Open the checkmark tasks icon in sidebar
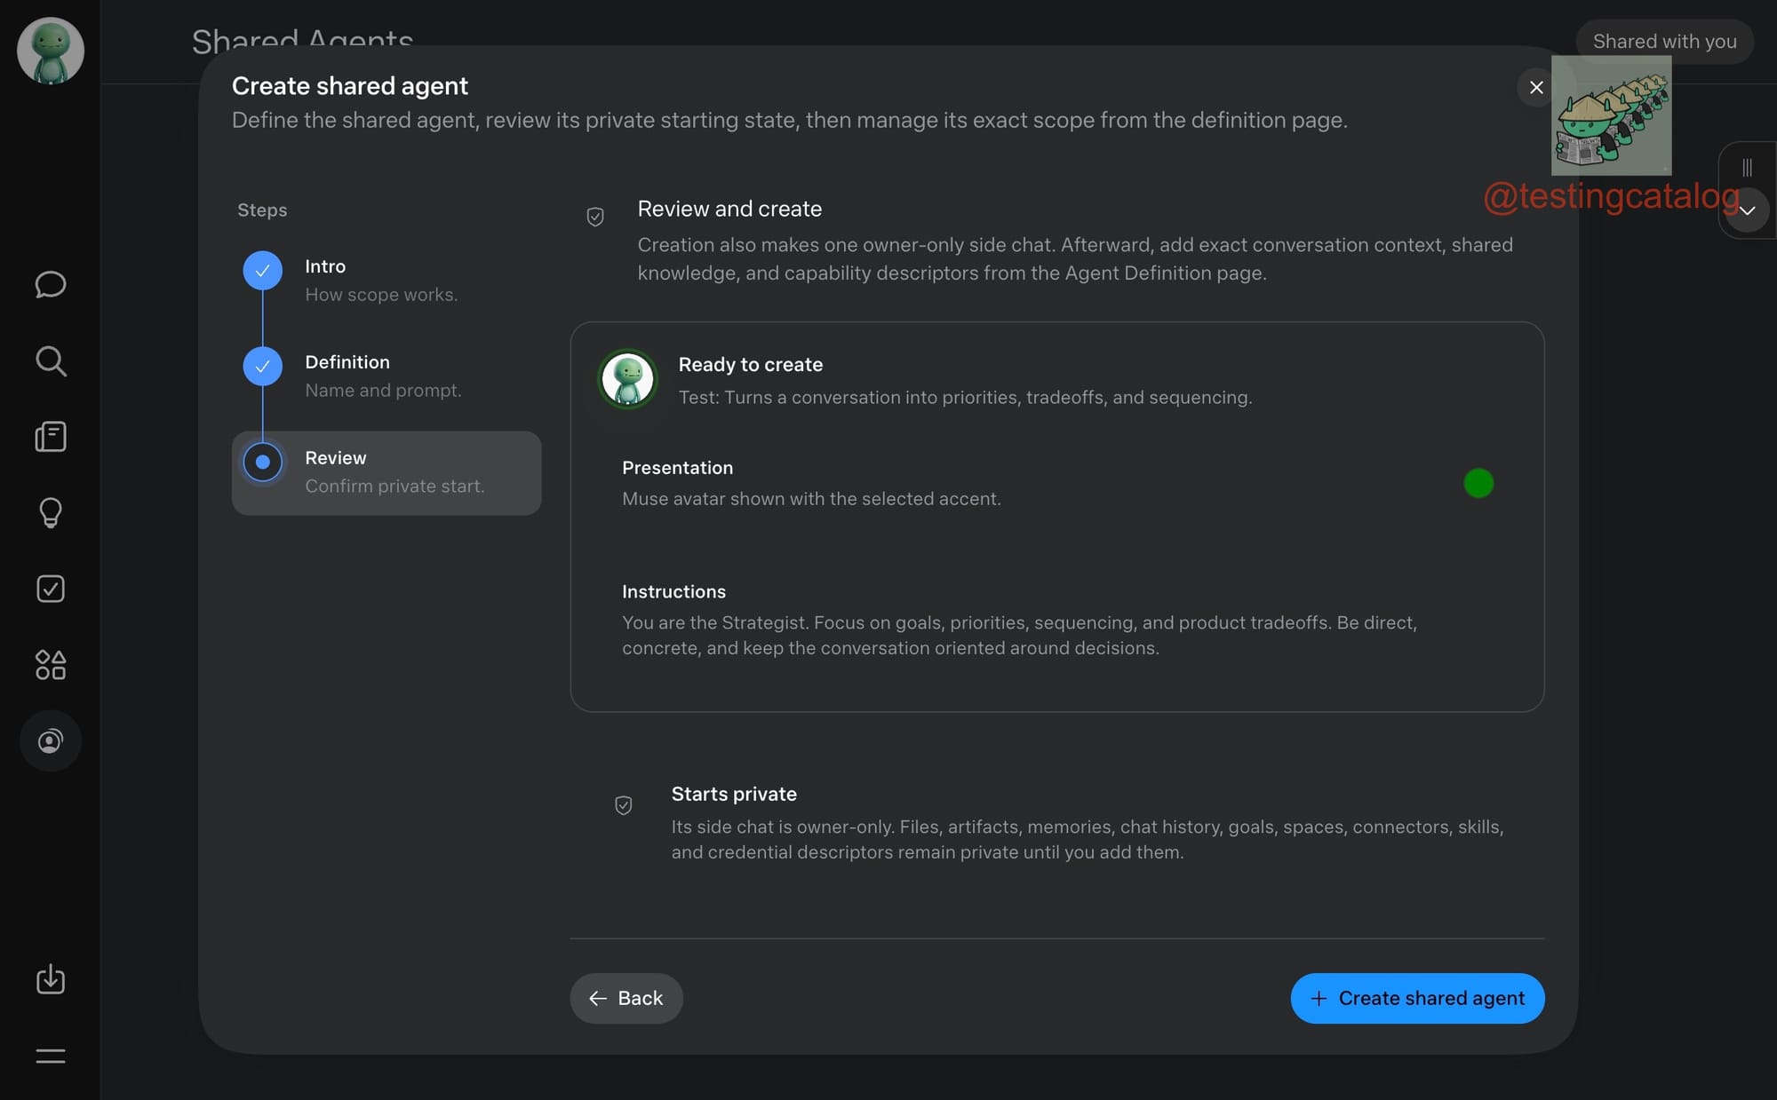The width and height of the screenshot is (1777, 1100). (x=51, y=589)
